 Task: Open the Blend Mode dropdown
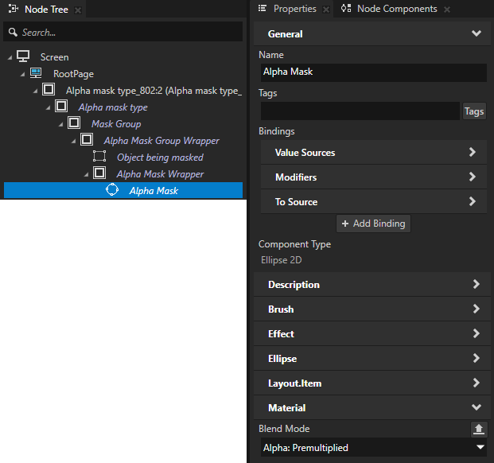(x=374, y=448)
